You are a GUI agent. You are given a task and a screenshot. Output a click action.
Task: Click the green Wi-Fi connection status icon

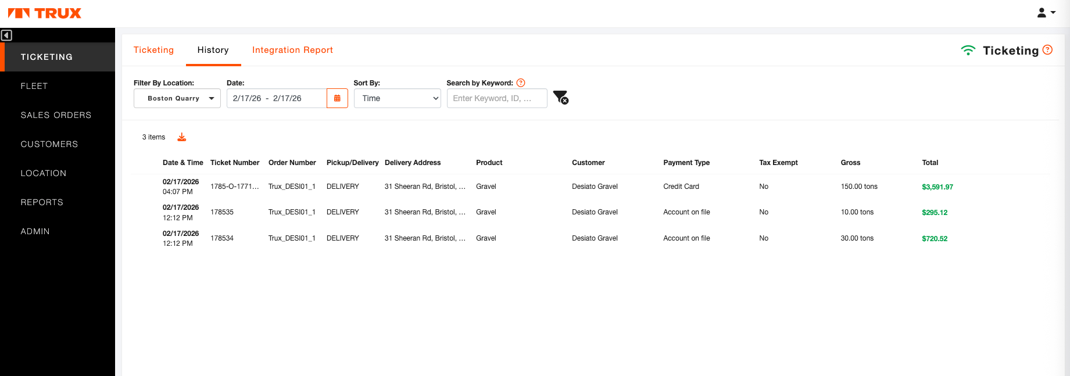(968, 51)
